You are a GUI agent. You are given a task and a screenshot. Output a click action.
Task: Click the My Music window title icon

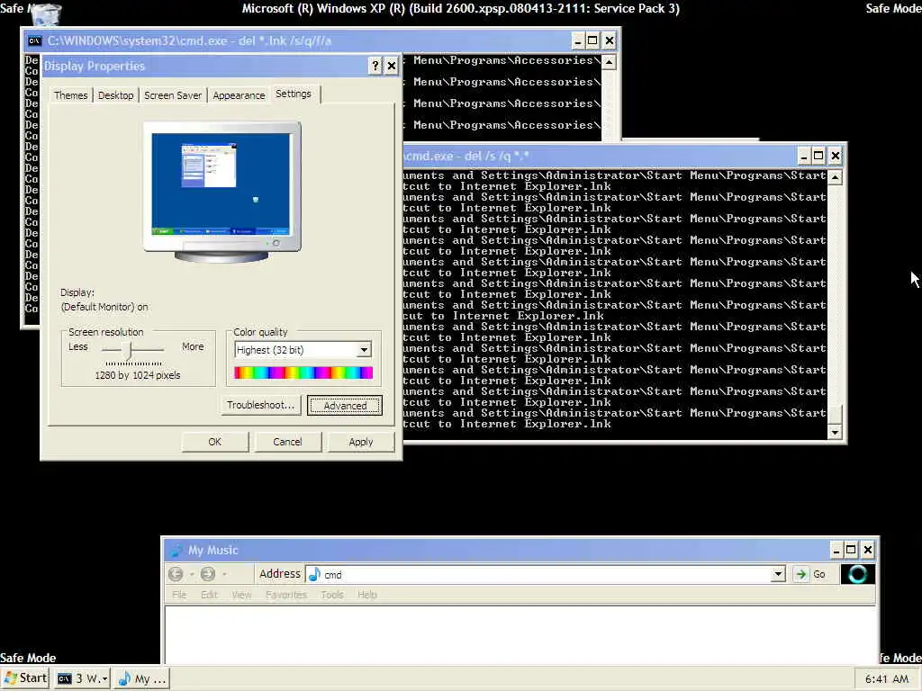[x=176, y=551]
